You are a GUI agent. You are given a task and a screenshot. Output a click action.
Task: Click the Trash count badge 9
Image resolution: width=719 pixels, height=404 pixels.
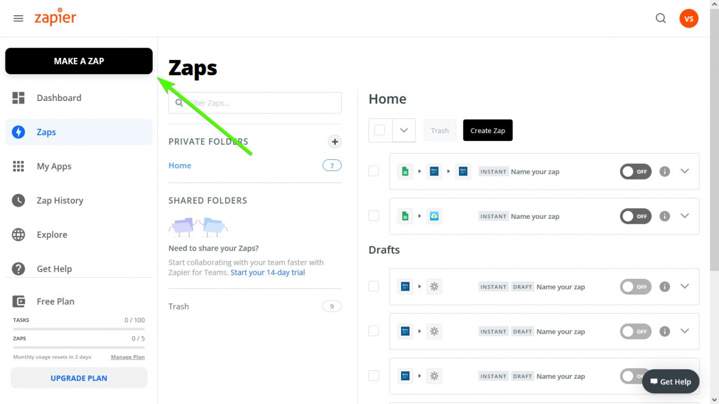click(332, 306)
